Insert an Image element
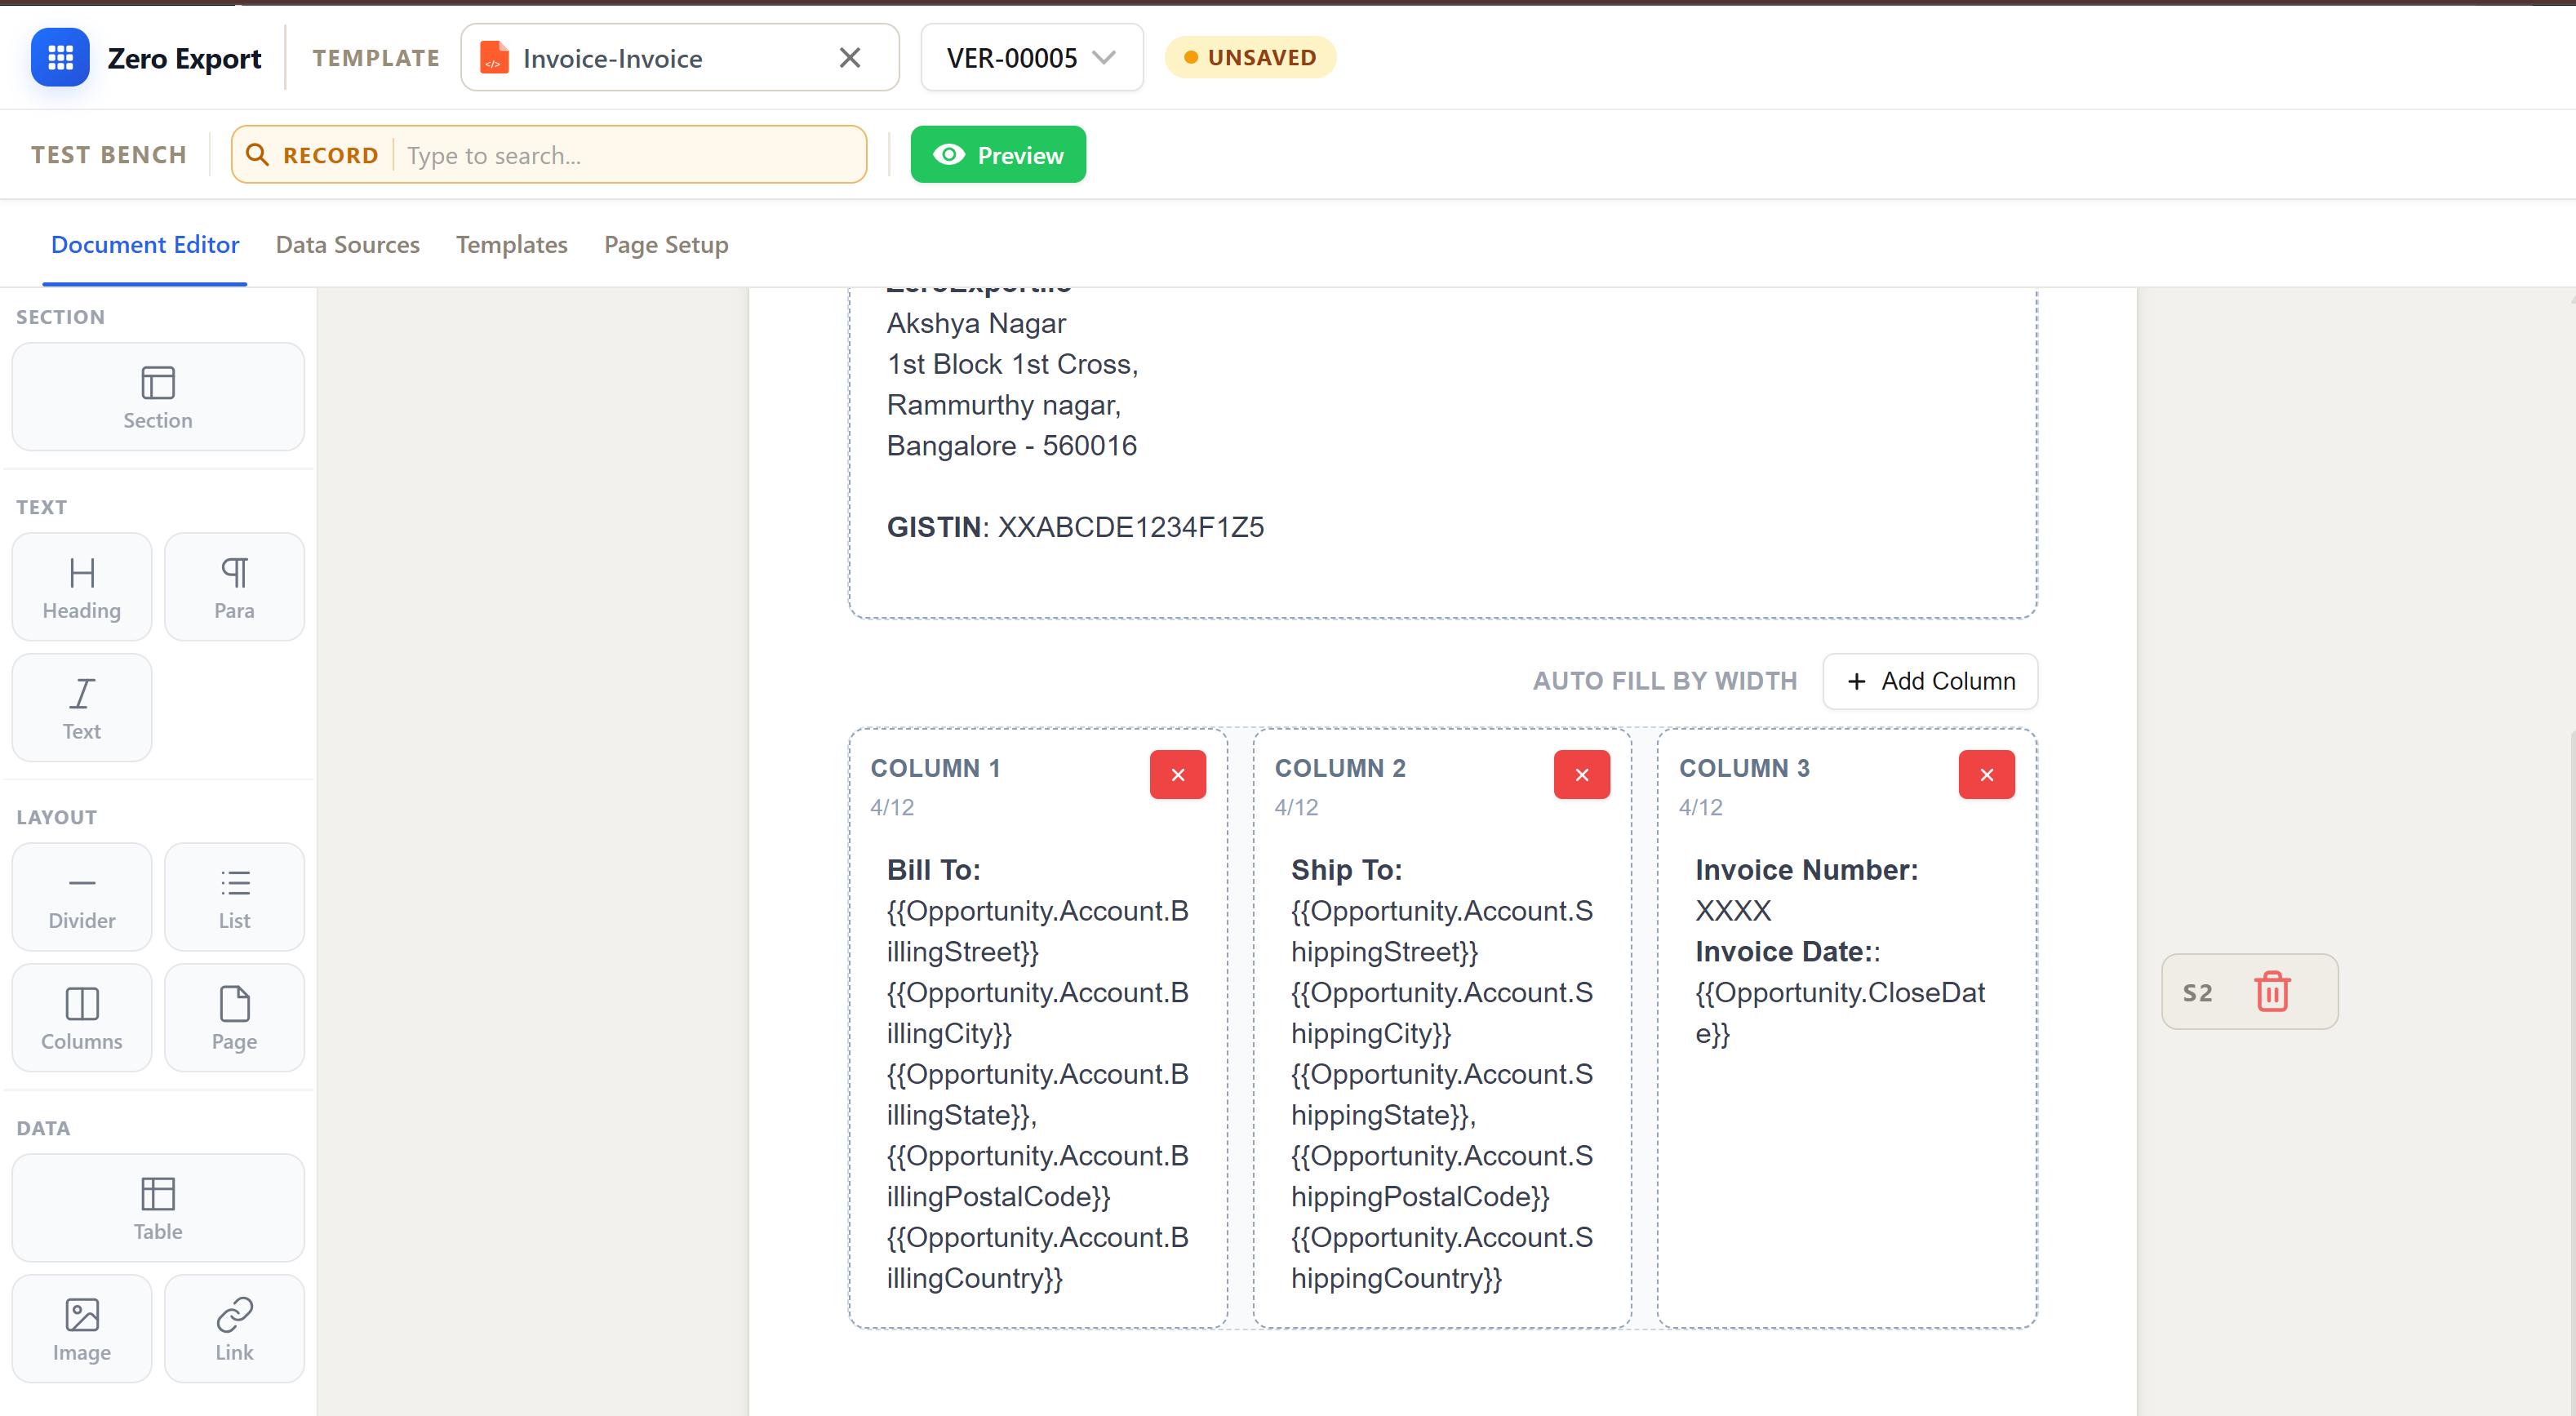The width and height of the screenshot is (2576, 1416). [x=82, y=1329]
